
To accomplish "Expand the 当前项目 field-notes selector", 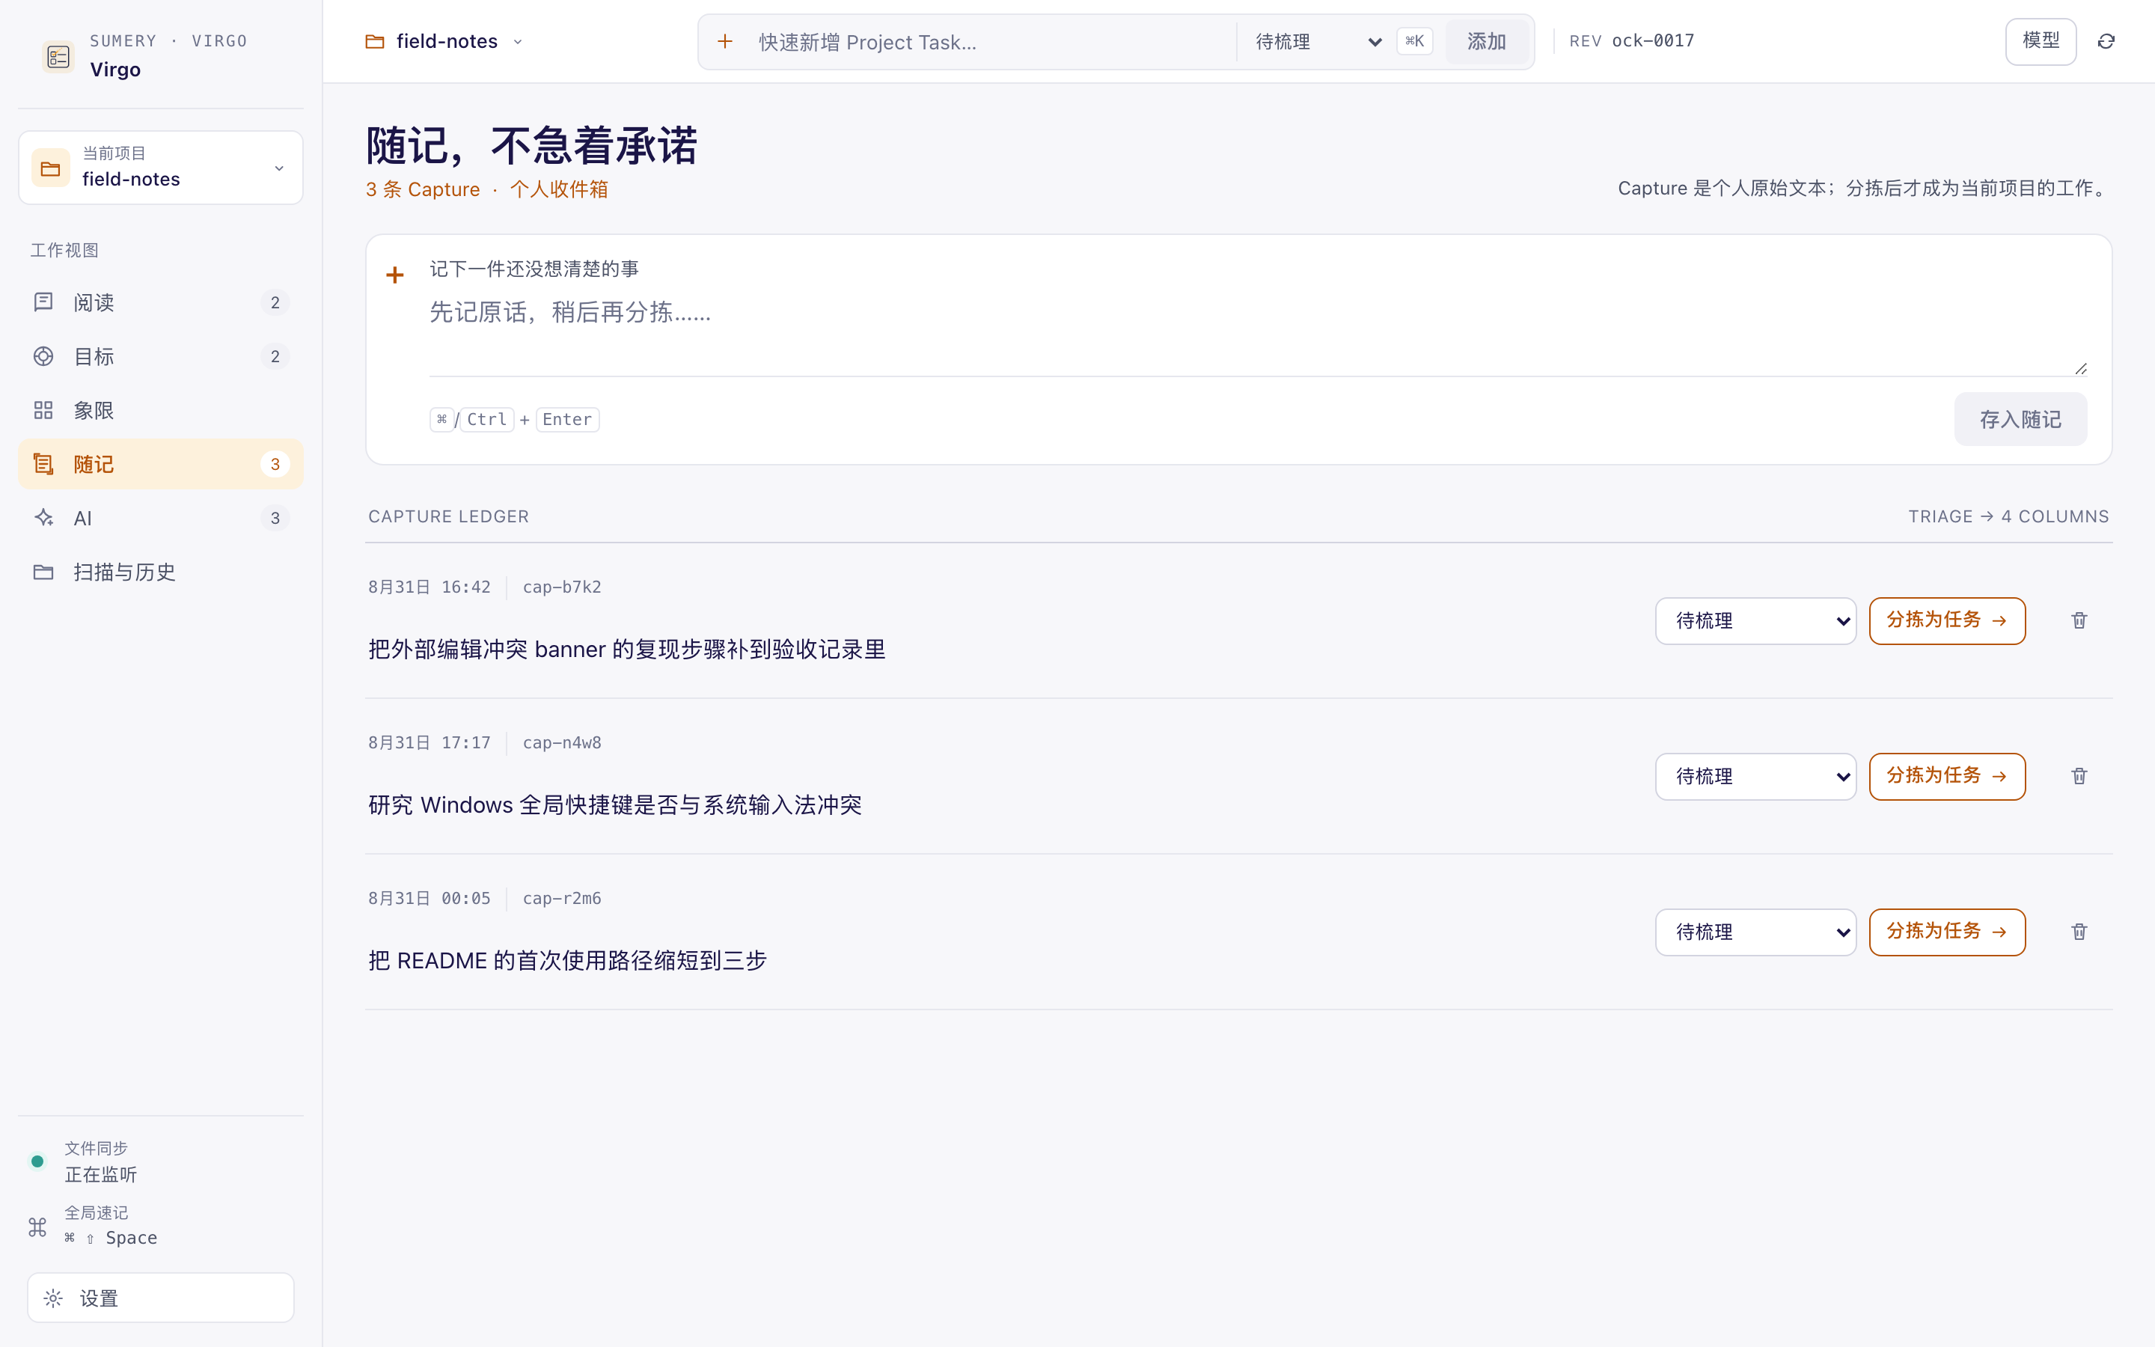I will pos(160,168).
